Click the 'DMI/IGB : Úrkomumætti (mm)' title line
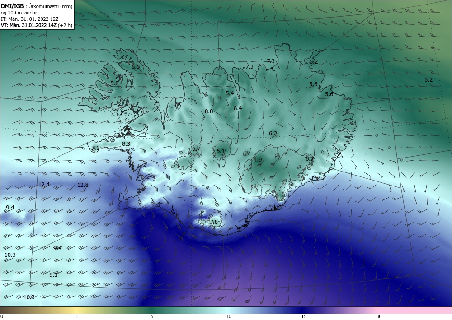The image size is (452, 320). point(37,6)
